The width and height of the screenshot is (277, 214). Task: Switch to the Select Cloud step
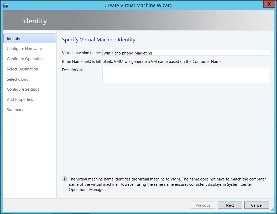pyautogui.click(x=18, y=79)
